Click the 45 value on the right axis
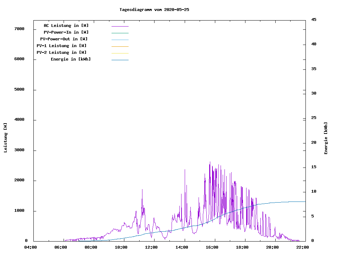The image size is (341, 255). coord(314,19)
